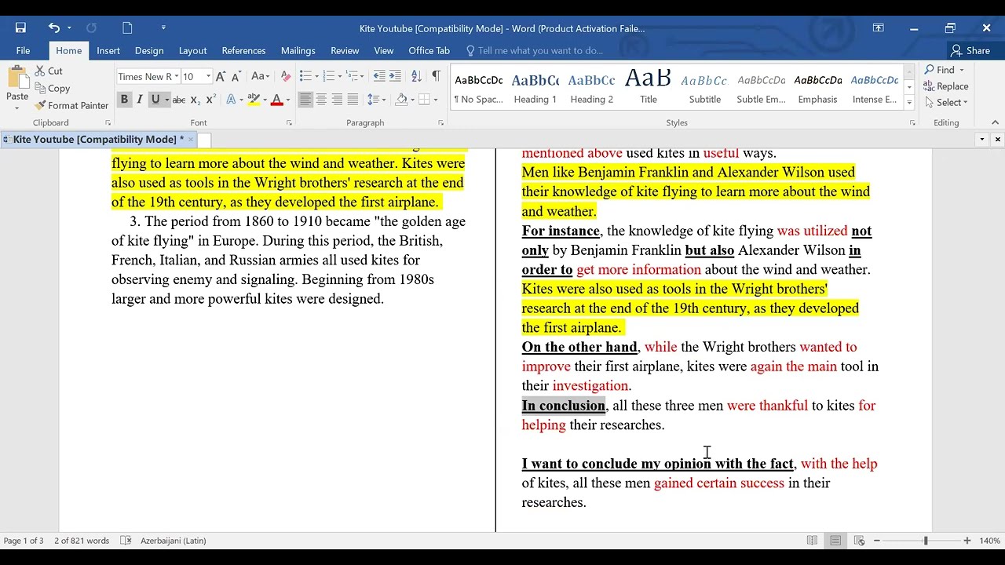Expand the Styles gallery More arrow

(909, 103)
